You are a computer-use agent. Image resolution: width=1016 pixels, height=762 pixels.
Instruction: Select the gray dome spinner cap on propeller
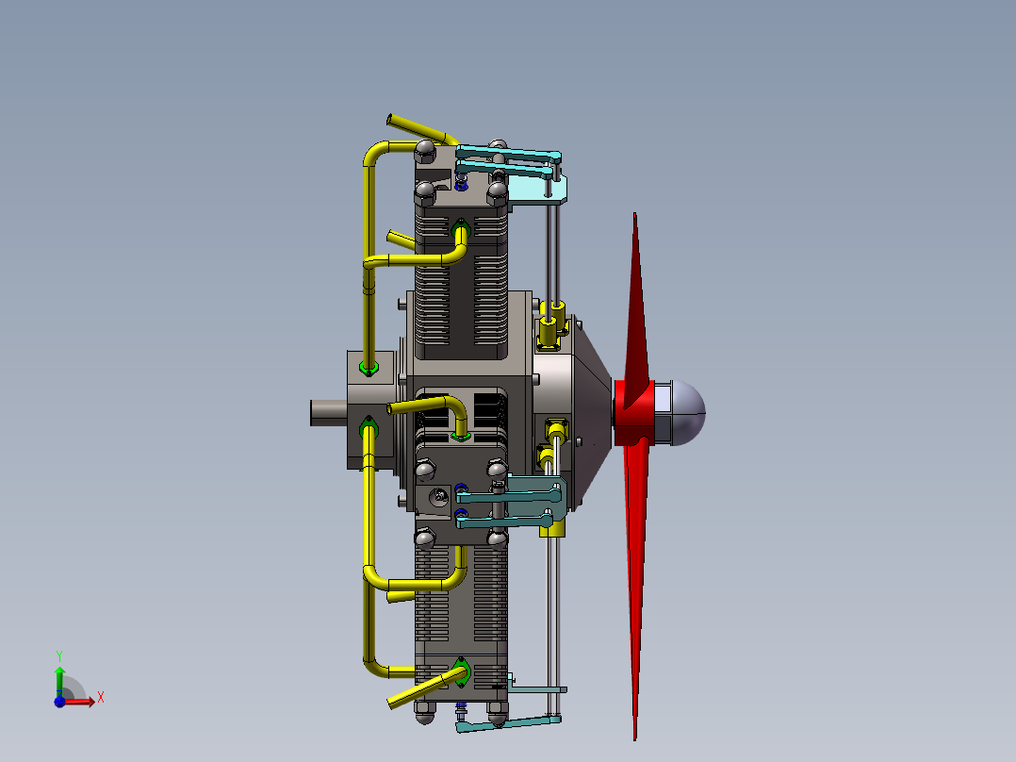click(x=689, y=413)
